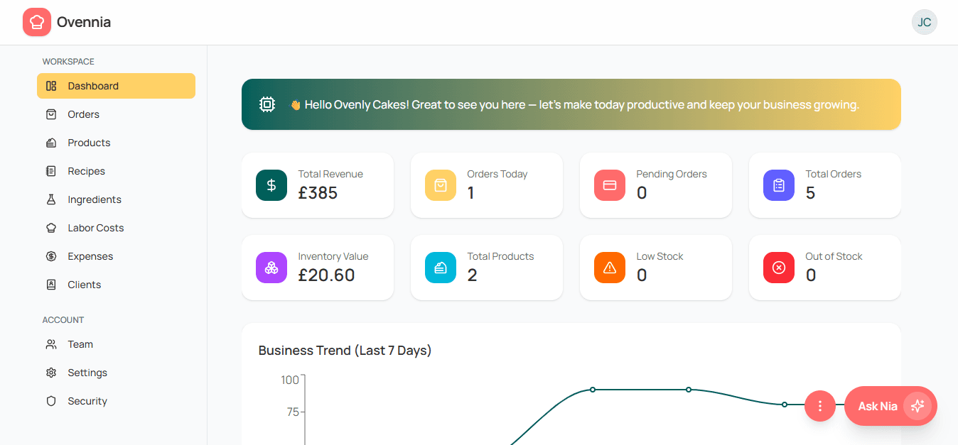Click the Total Revenue dollar icon
Screen dimensions: 958x445
point(271,185)
